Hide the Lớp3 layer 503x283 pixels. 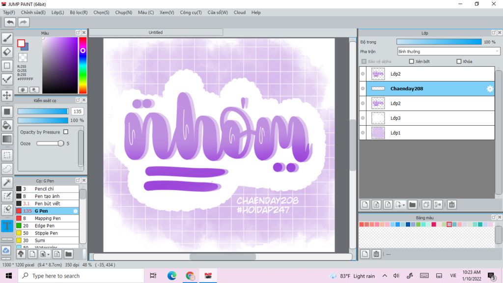(x=363, y=118)
